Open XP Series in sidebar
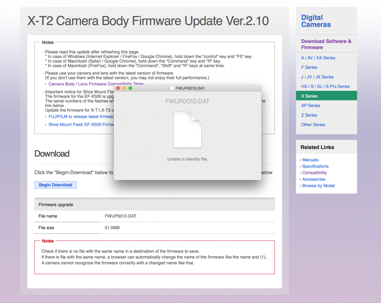The image size is (381, 303). pos(310,106)
